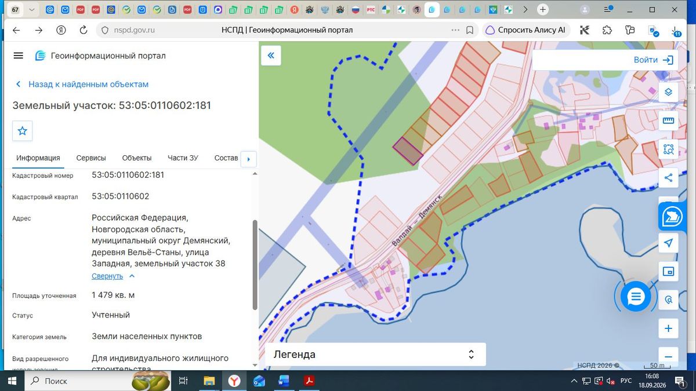Viewport: 696px width, 391px height.
Task: Expand the Легенда dropdown
Action: 375,355
